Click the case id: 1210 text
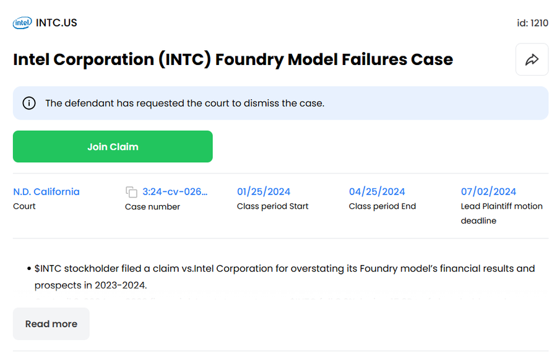This screenshot has height=358, width=557. pos(532,23)
